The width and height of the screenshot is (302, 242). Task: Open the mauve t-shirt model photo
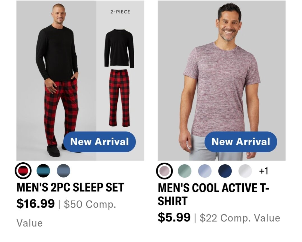[222, 80]
